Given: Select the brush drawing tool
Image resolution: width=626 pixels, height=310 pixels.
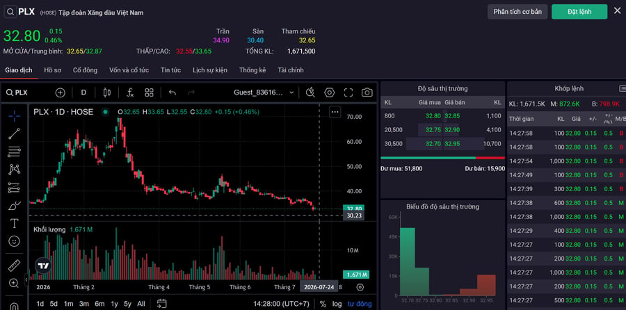Looking at the screenshot, I should [15, 206].
